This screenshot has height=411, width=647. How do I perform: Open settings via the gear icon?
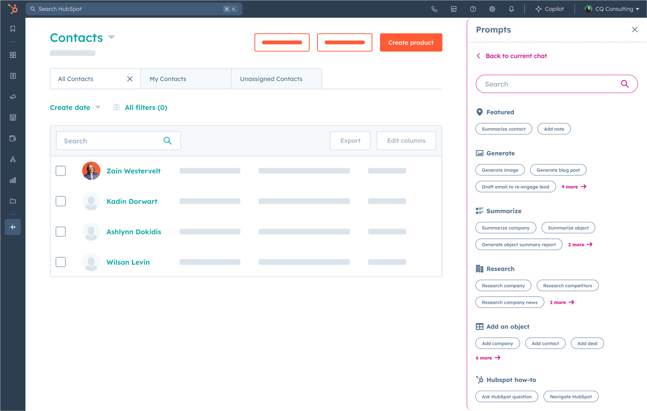[492, 9]
